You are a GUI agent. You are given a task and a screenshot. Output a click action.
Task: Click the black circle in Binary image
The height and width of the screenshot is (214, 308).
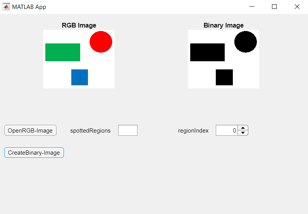[x=246, y=42]
